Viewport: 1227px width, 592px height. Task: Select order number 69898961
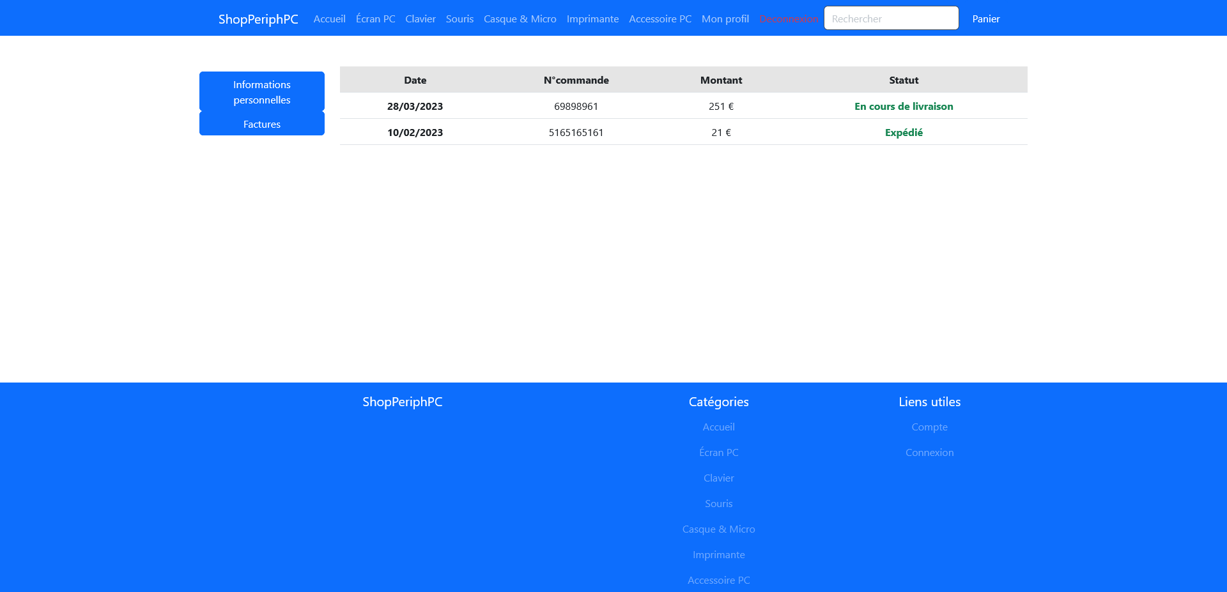pos(576,106)
